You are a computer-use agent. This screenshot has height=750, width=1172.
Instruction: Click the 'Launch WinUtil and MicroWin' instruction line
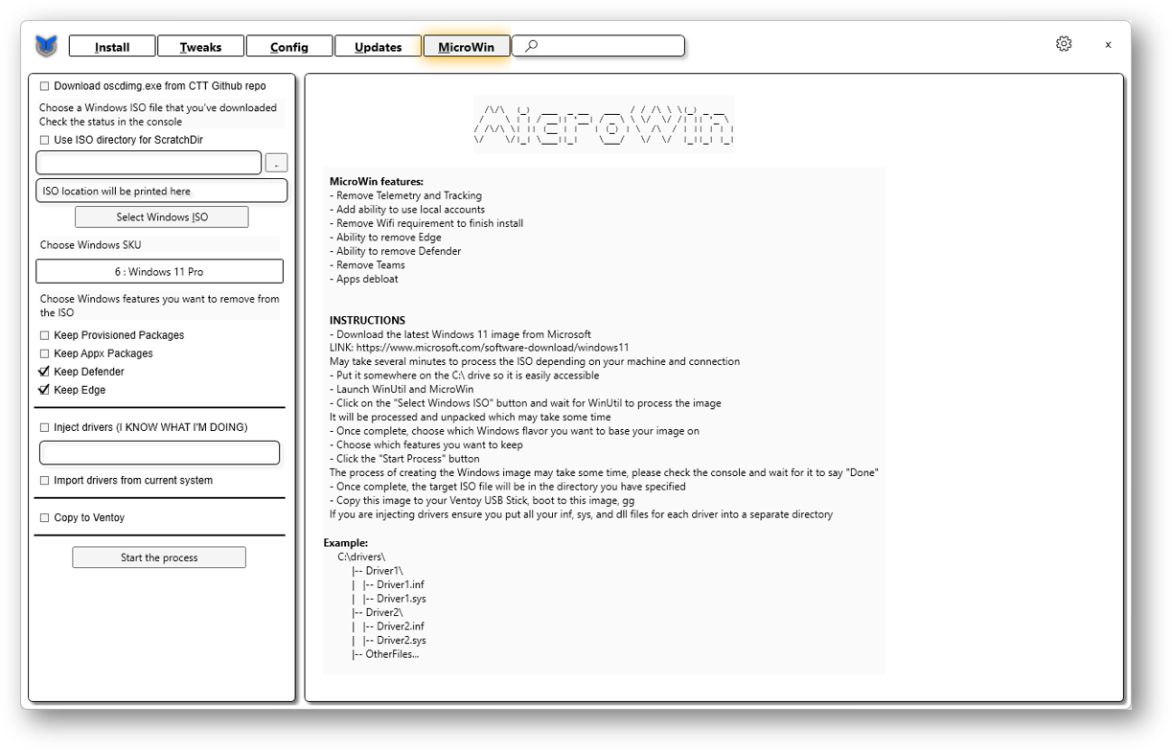[x=402, y=390]
